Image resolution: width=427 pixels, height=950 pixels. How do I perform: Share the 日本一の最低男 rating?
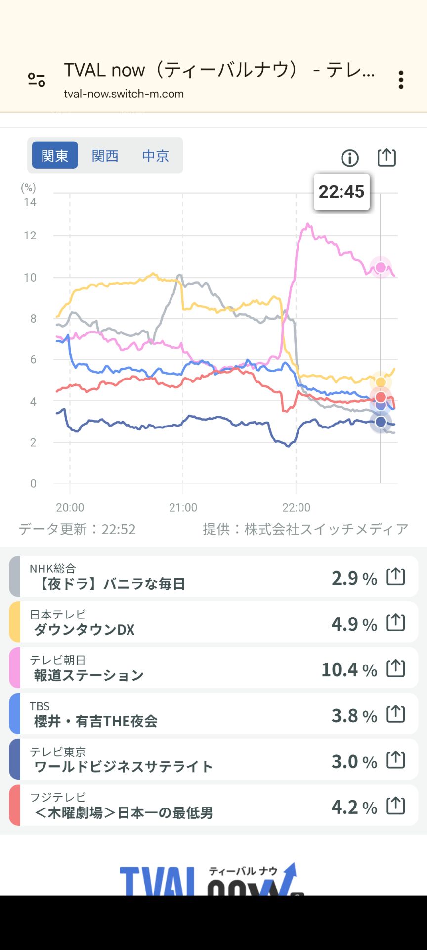point(396,804)
